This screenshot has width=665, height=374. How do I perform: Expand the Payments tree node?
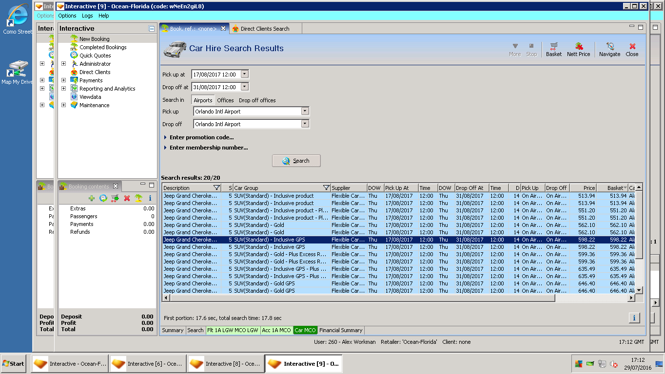click(63, 80)
